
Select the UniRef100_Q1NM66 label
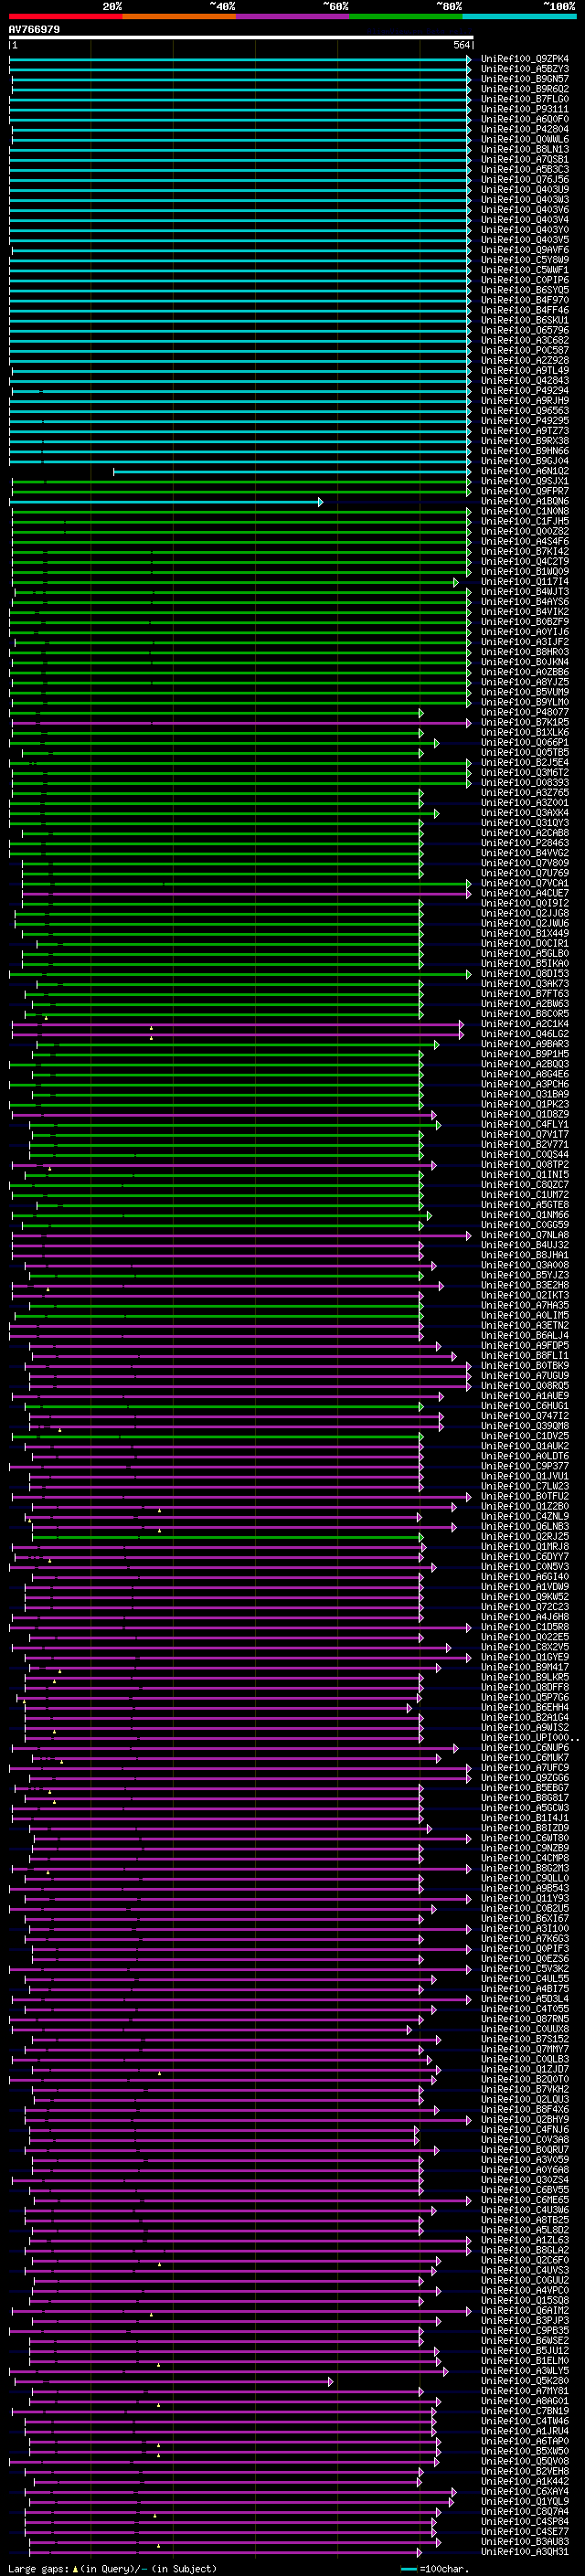tap(525, 1215)
